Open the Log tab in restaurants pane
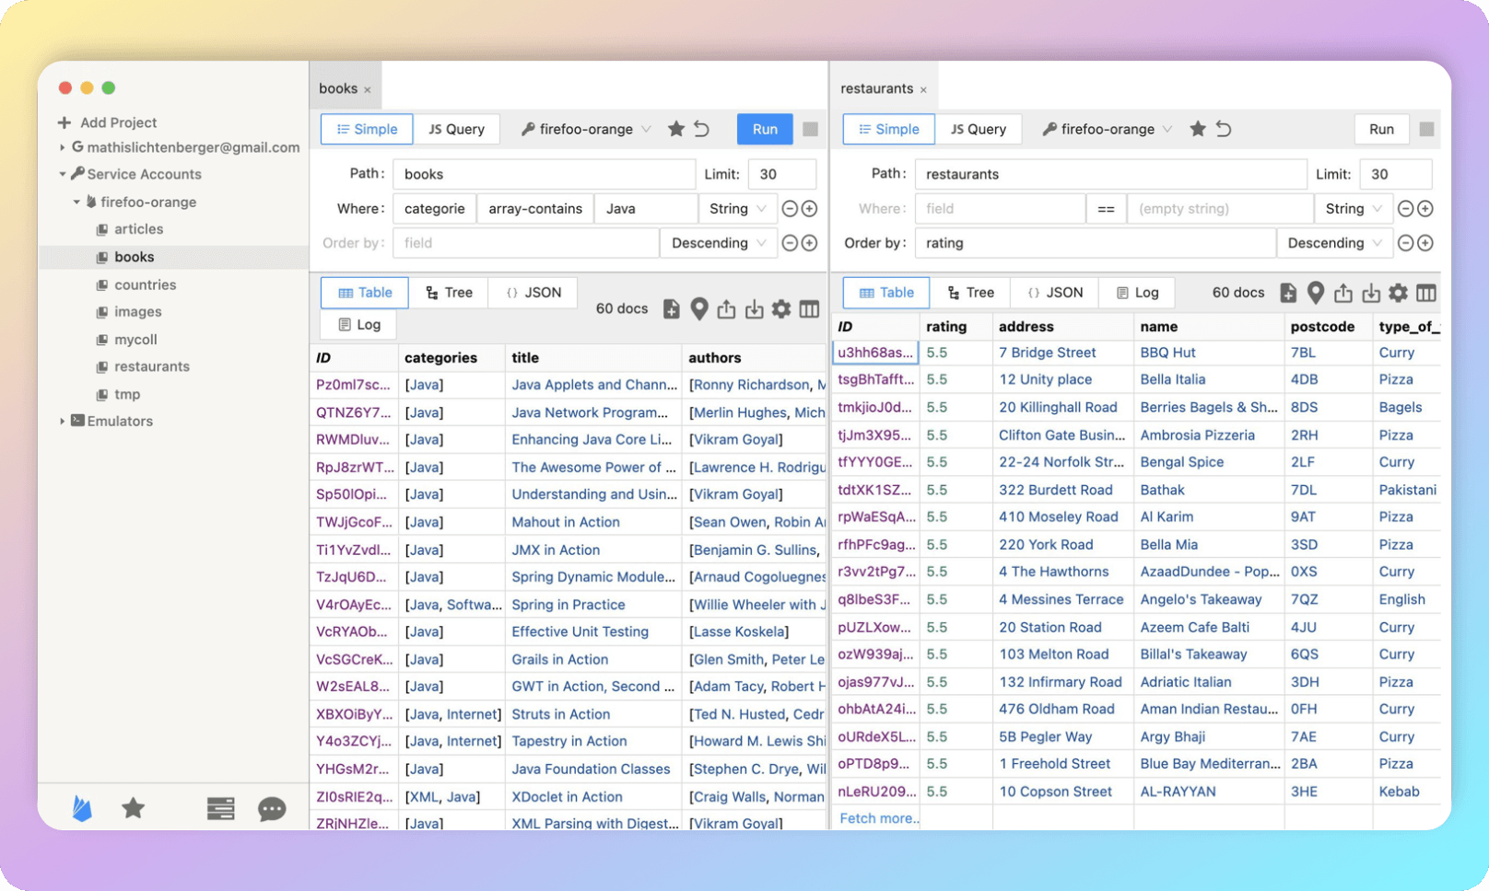Image resolution: width=1489 pixels, height=891 pixels. coord(1137,293)
